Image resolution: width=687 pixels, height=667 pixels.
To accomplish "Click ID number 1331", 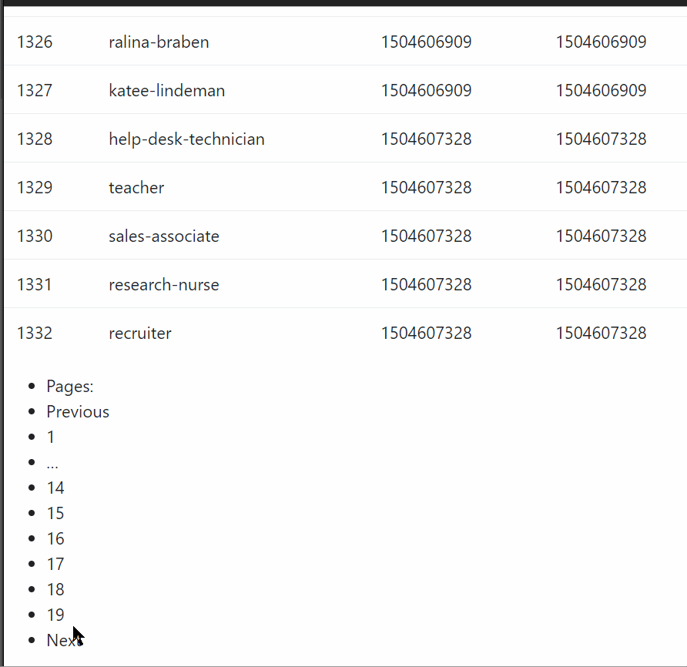I will [35, 285].
